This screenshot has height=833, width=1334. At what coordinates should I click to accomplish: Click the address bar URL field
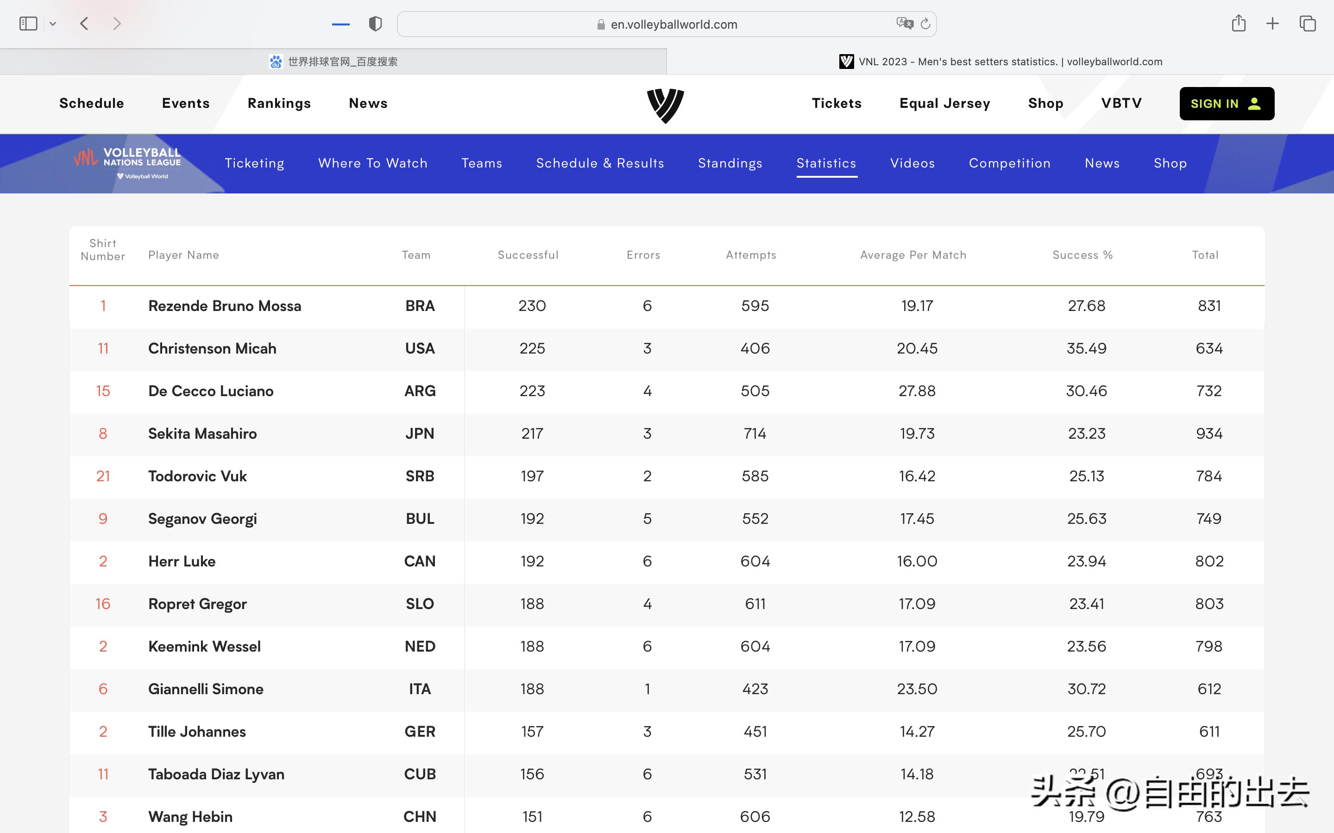click(x=673, y=24)
